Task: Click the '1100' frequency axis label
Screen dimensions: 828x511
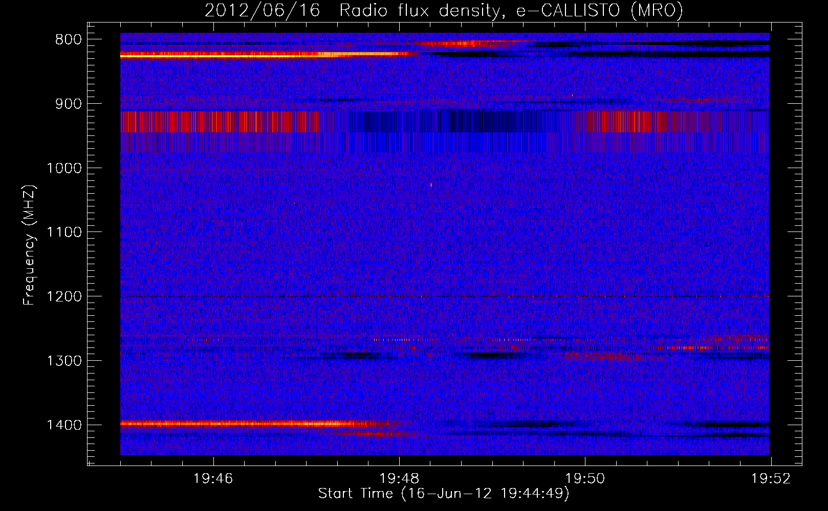Action: [x=64, y=233]
